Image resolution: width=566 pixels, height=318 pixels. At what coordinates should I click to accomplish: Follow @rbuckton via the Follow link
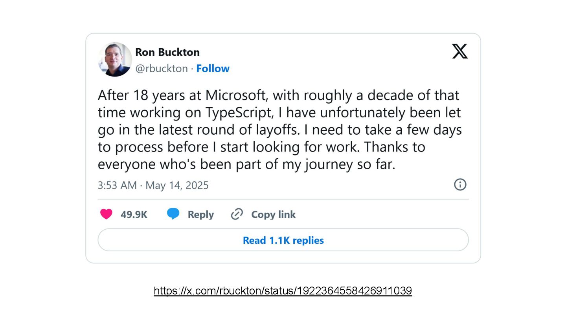click(x=213, y=69)
